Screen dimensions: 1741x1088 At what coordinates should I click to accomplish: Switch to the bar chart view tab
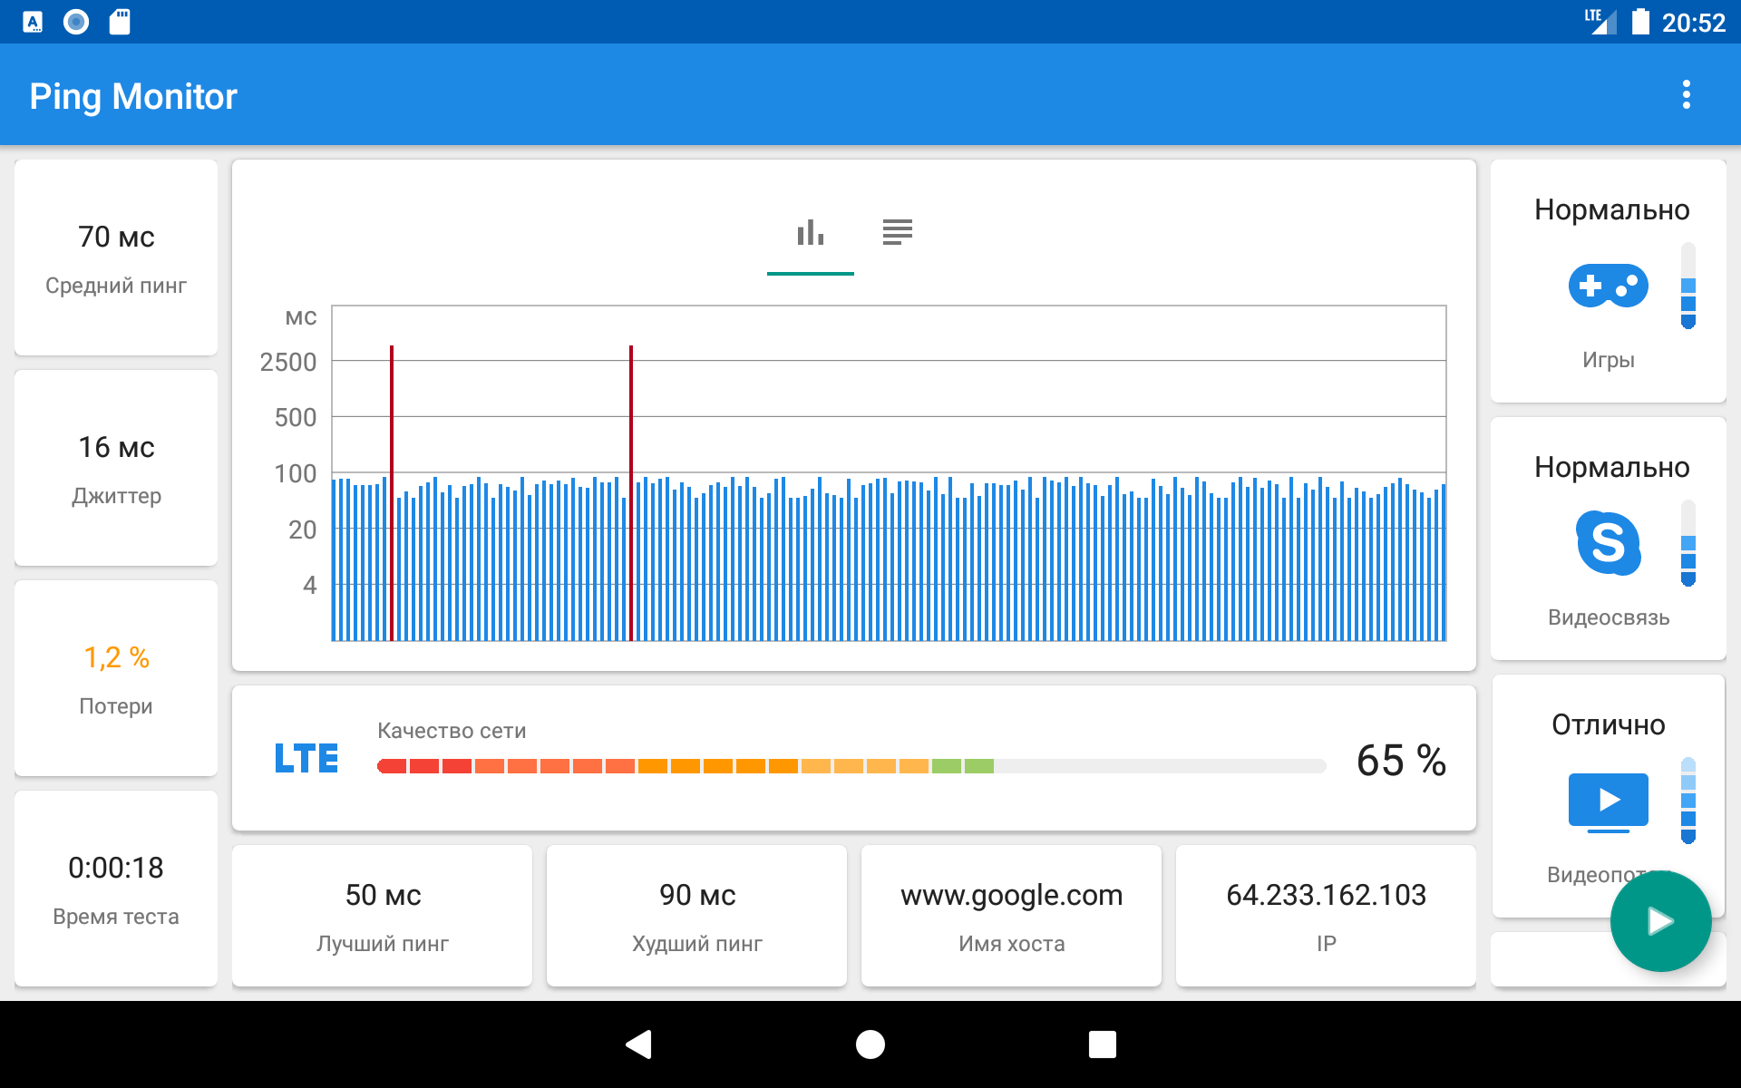(811, 233)
